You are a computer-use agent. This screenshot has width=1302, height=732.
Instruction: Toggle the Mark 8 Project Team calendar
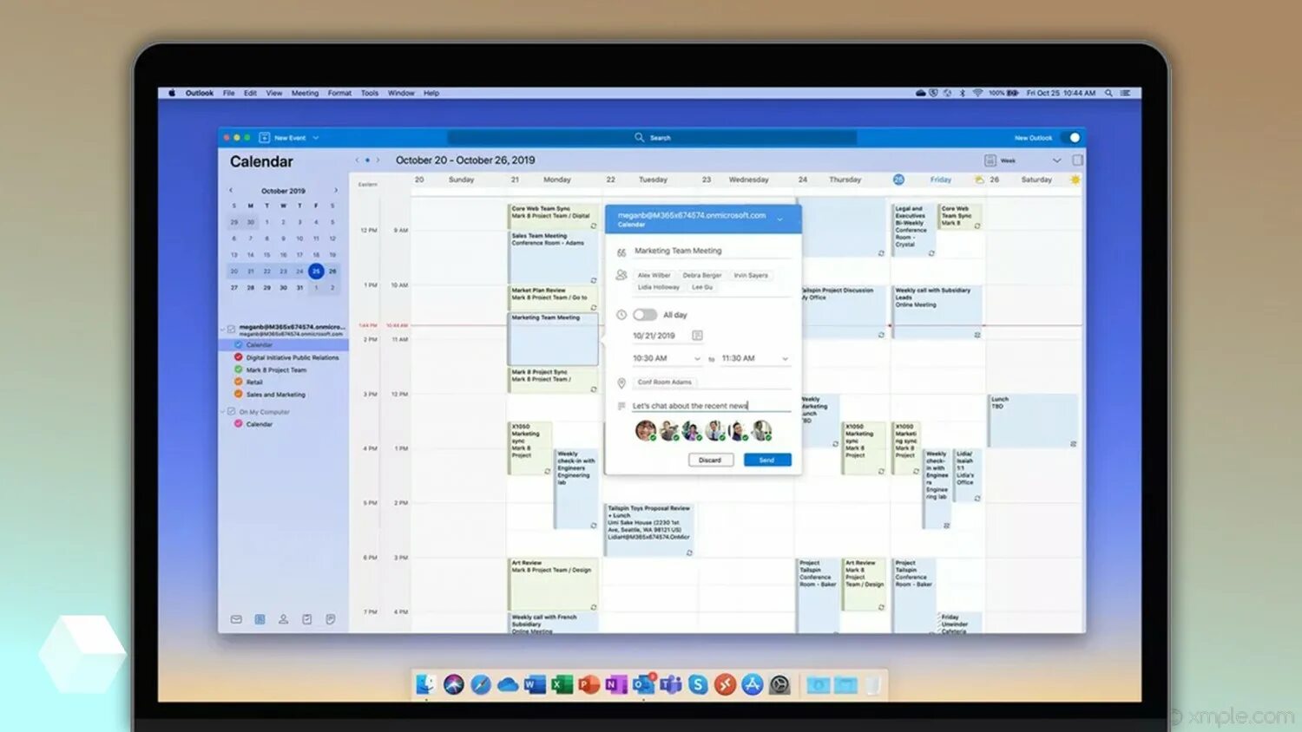239,369
